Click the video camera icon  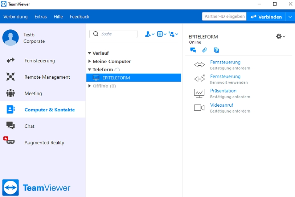tap(199, 108)
